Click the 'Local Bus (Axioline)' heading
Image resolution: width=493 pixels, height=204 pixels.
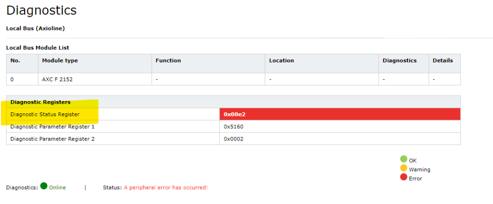35,29
